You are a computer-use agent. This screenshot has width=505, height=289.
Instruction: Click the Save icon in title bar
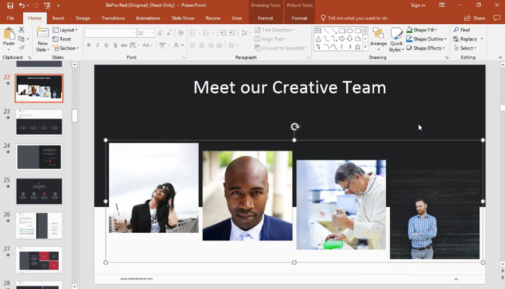(10, 5)
